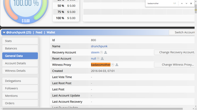Collapse the @drunchpunk account panel
Viewport: 197px width, 110px height.
(x=4, y=33)
